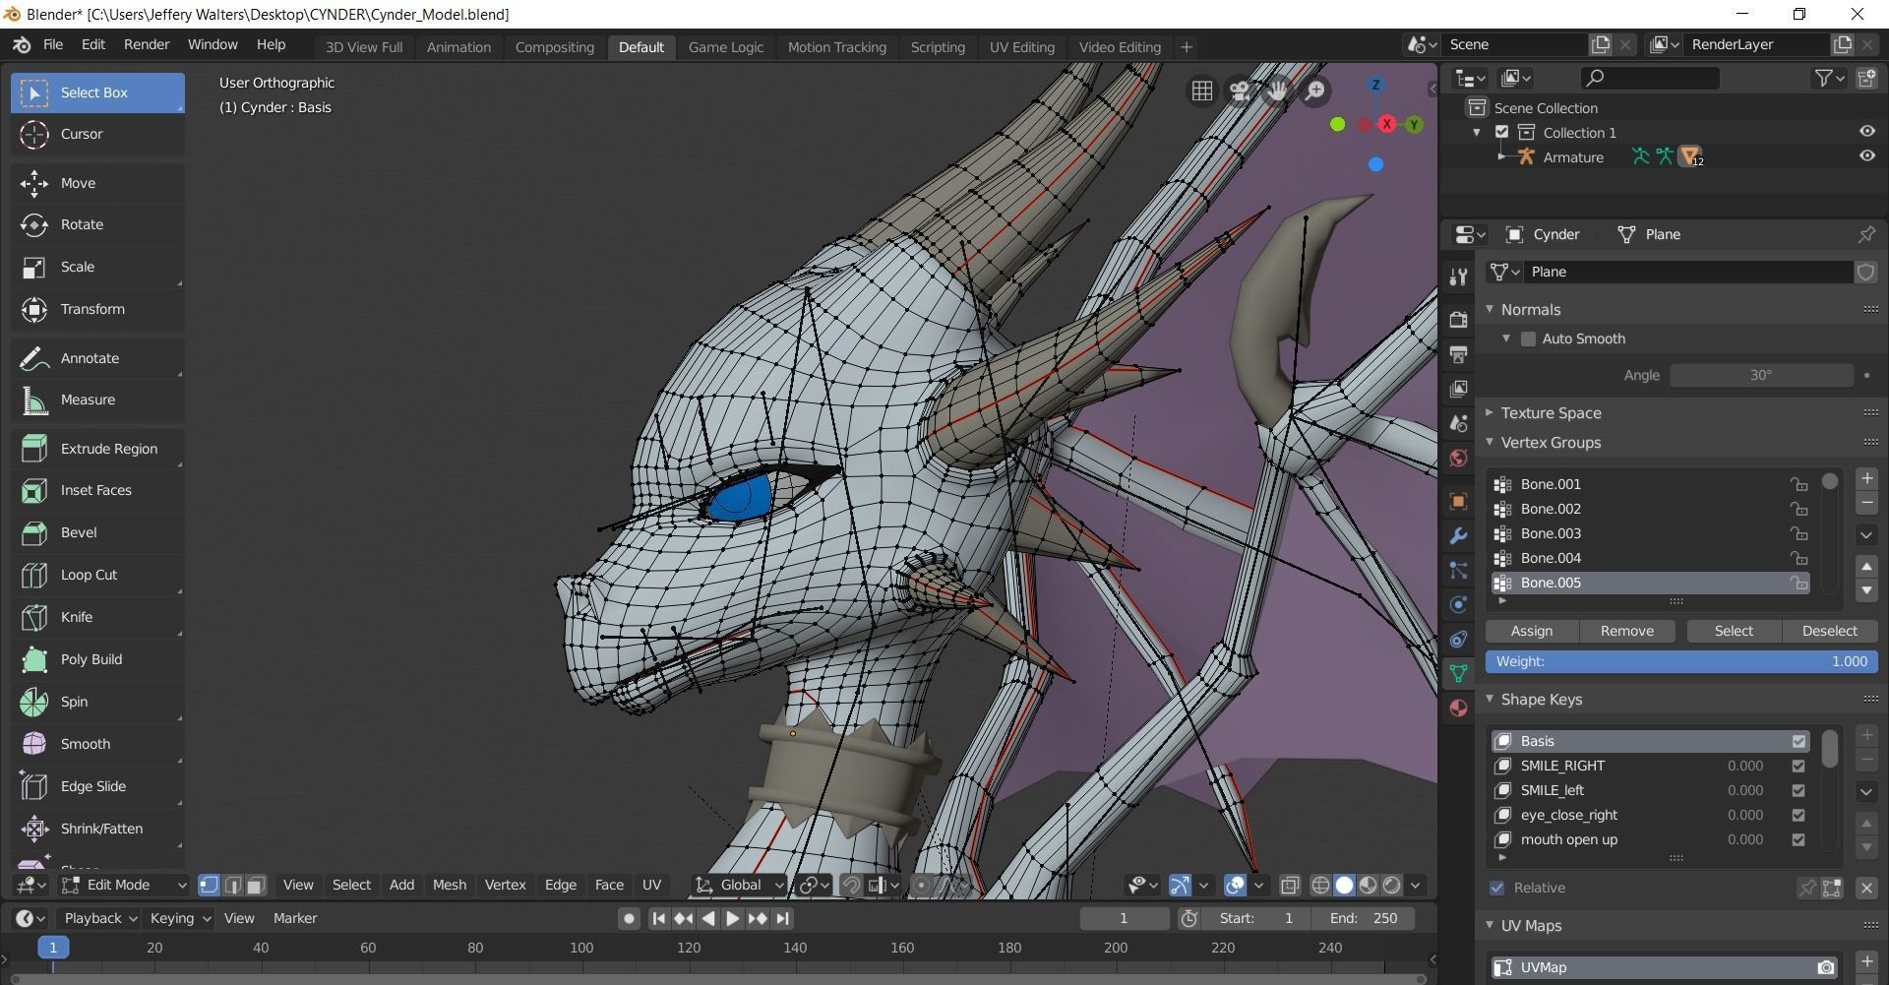Disable the SMILE_left shape key checkbox
The image size is (1889, 985).
click(x=1798, y=790)
